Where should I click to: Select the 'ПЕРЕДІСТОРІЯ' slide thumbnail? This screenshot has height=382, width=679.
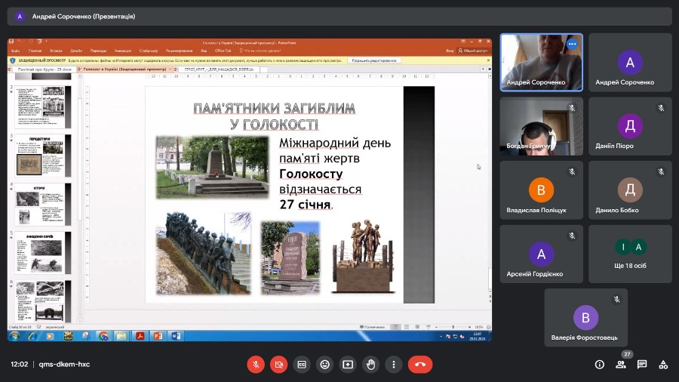(44, 155)
